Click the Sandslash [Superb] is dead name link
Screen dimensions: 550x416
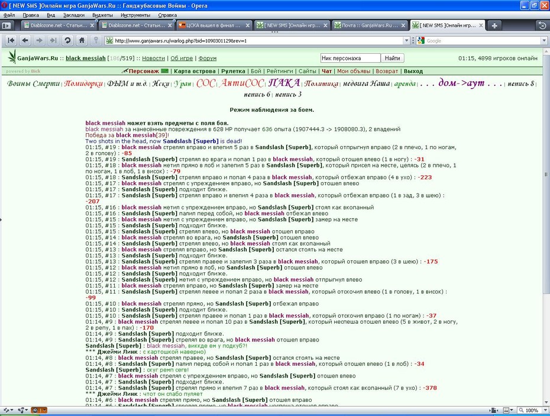coord(190,141)
